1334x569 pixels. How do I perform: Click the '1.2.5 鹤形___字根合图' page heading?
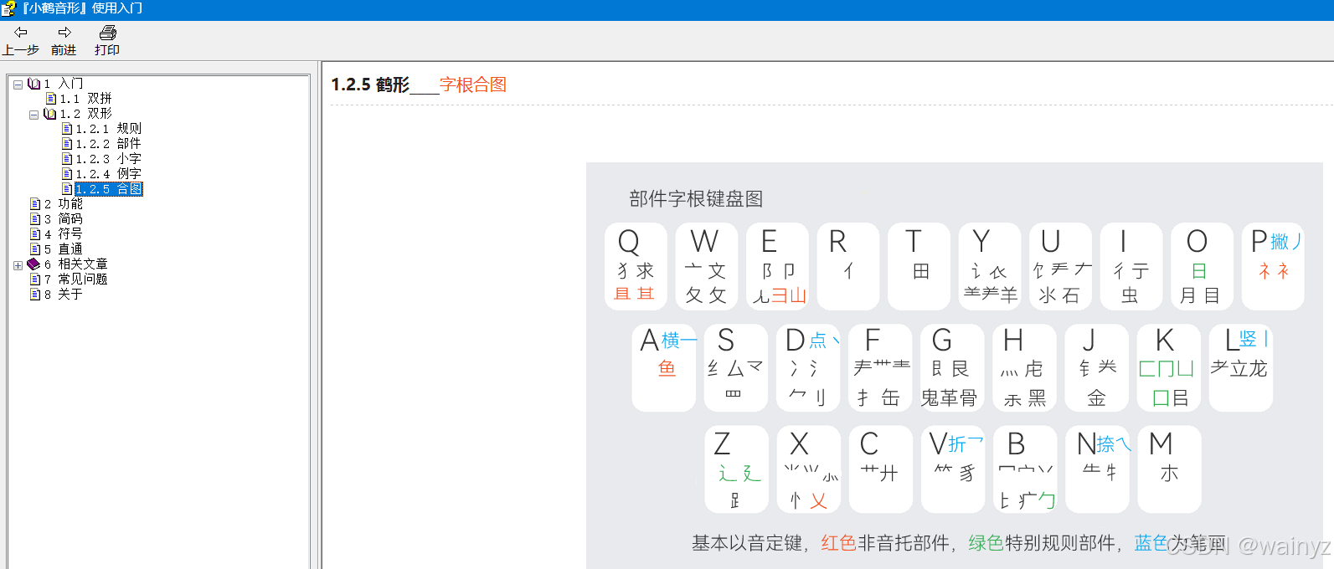click(x=419, y=85)
